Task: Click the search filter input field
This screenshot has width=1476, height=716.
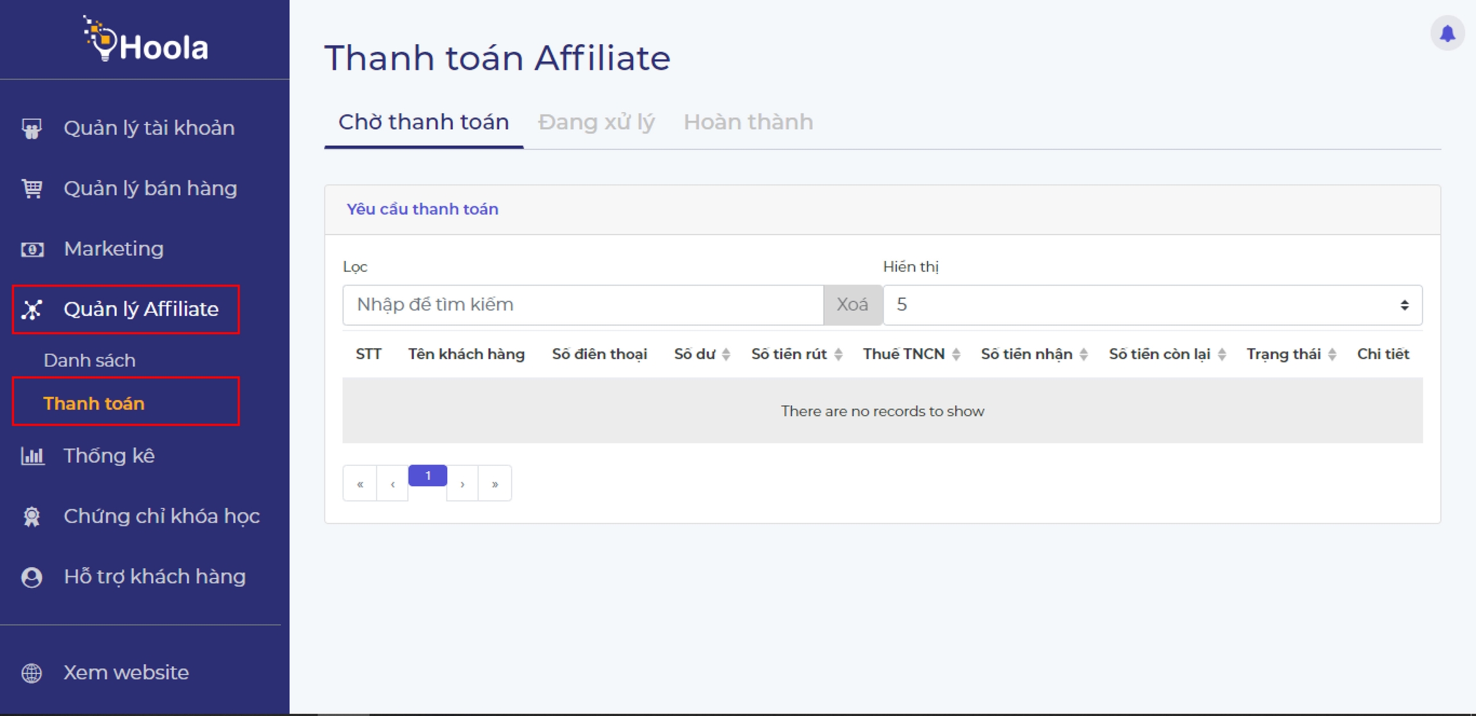Action: point(582,305)
